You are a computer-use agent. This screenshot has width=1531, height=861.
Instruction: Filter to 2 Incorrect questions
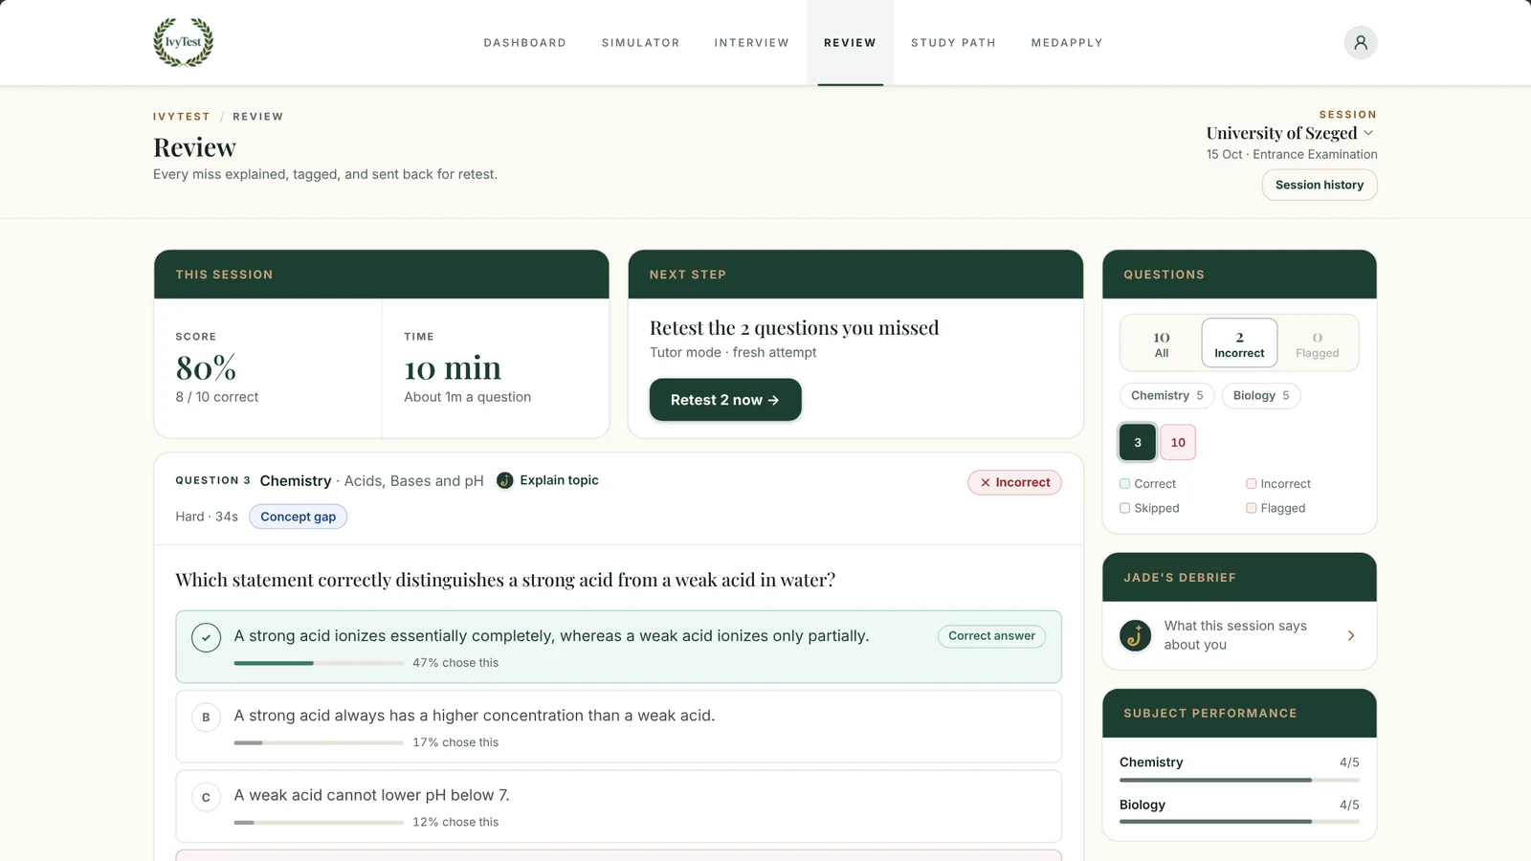(x=1239, y=343)
